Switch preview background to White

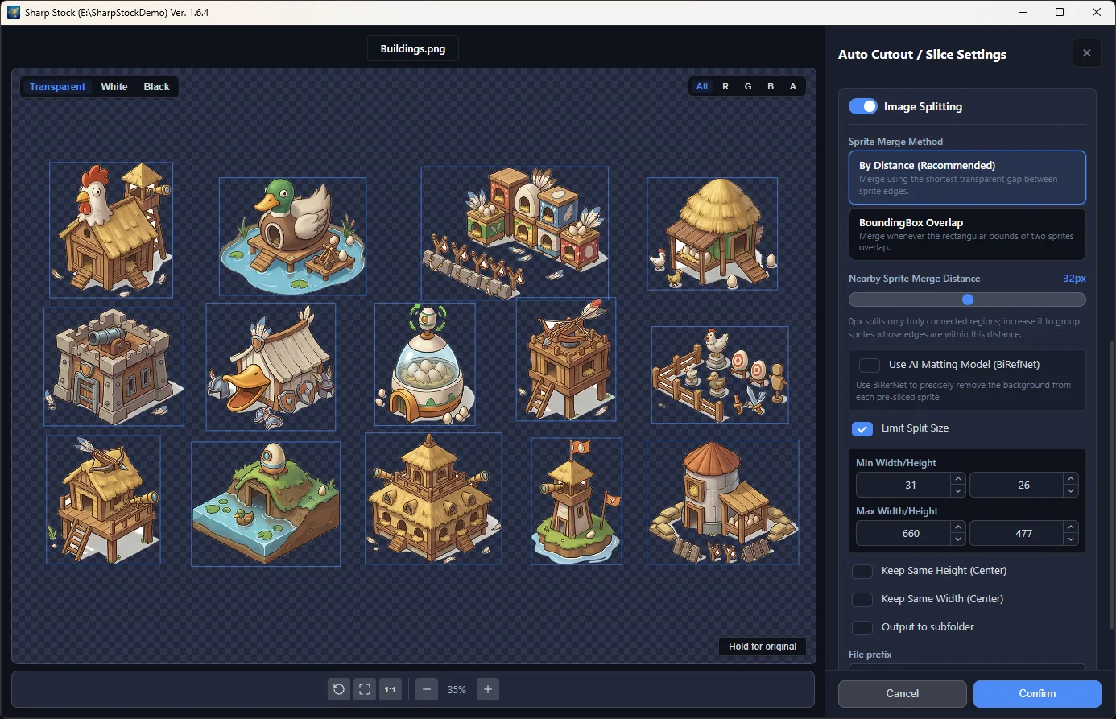pos(114,86)
